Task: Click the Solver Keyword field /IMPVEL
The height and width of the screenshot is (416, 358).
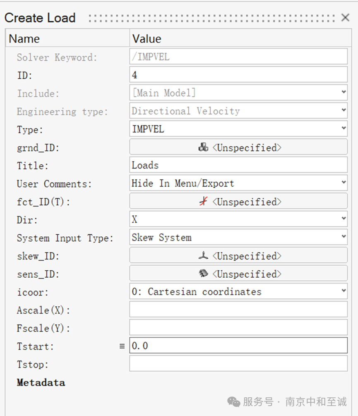Action: pos(238,57)
